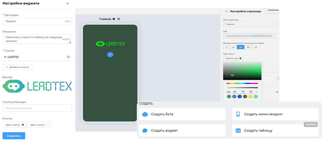322x146 pixels.
Task: Pick the blue preset color swatch
Action: [239, 96]
